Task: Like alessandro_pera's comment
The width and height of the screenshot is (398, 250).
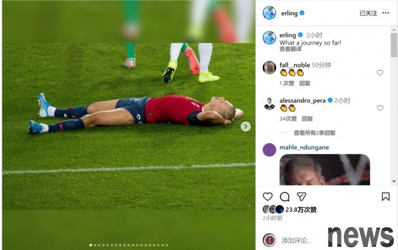Action: (x=380, y=108)
